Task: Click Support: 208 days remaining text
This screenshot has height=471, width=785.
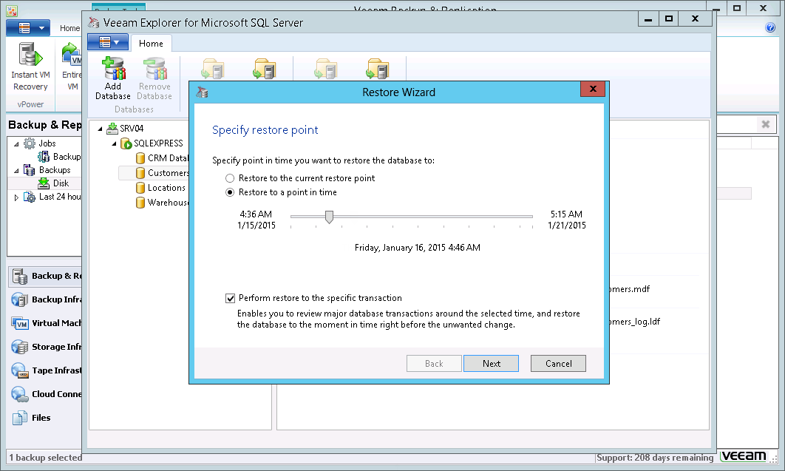Action: tap(655, 458)
